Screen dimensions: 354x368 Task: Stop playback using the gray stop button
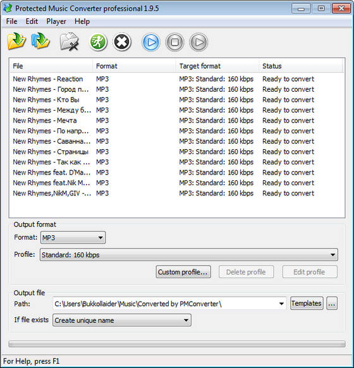click(x=174, y=42)
